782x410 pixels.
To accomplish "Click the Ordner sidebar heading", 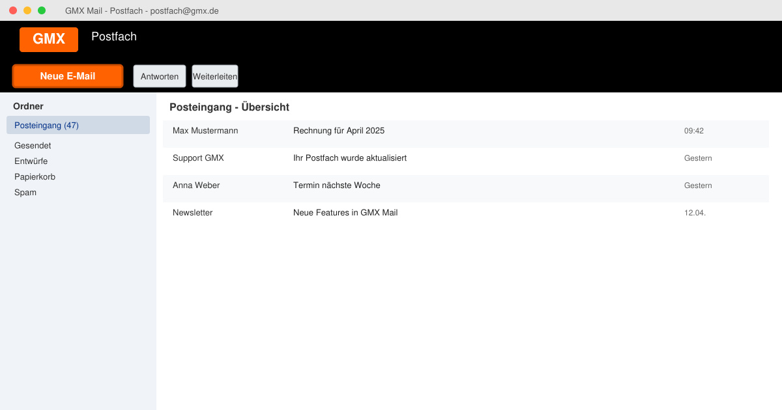I will [x=28, y=106].
